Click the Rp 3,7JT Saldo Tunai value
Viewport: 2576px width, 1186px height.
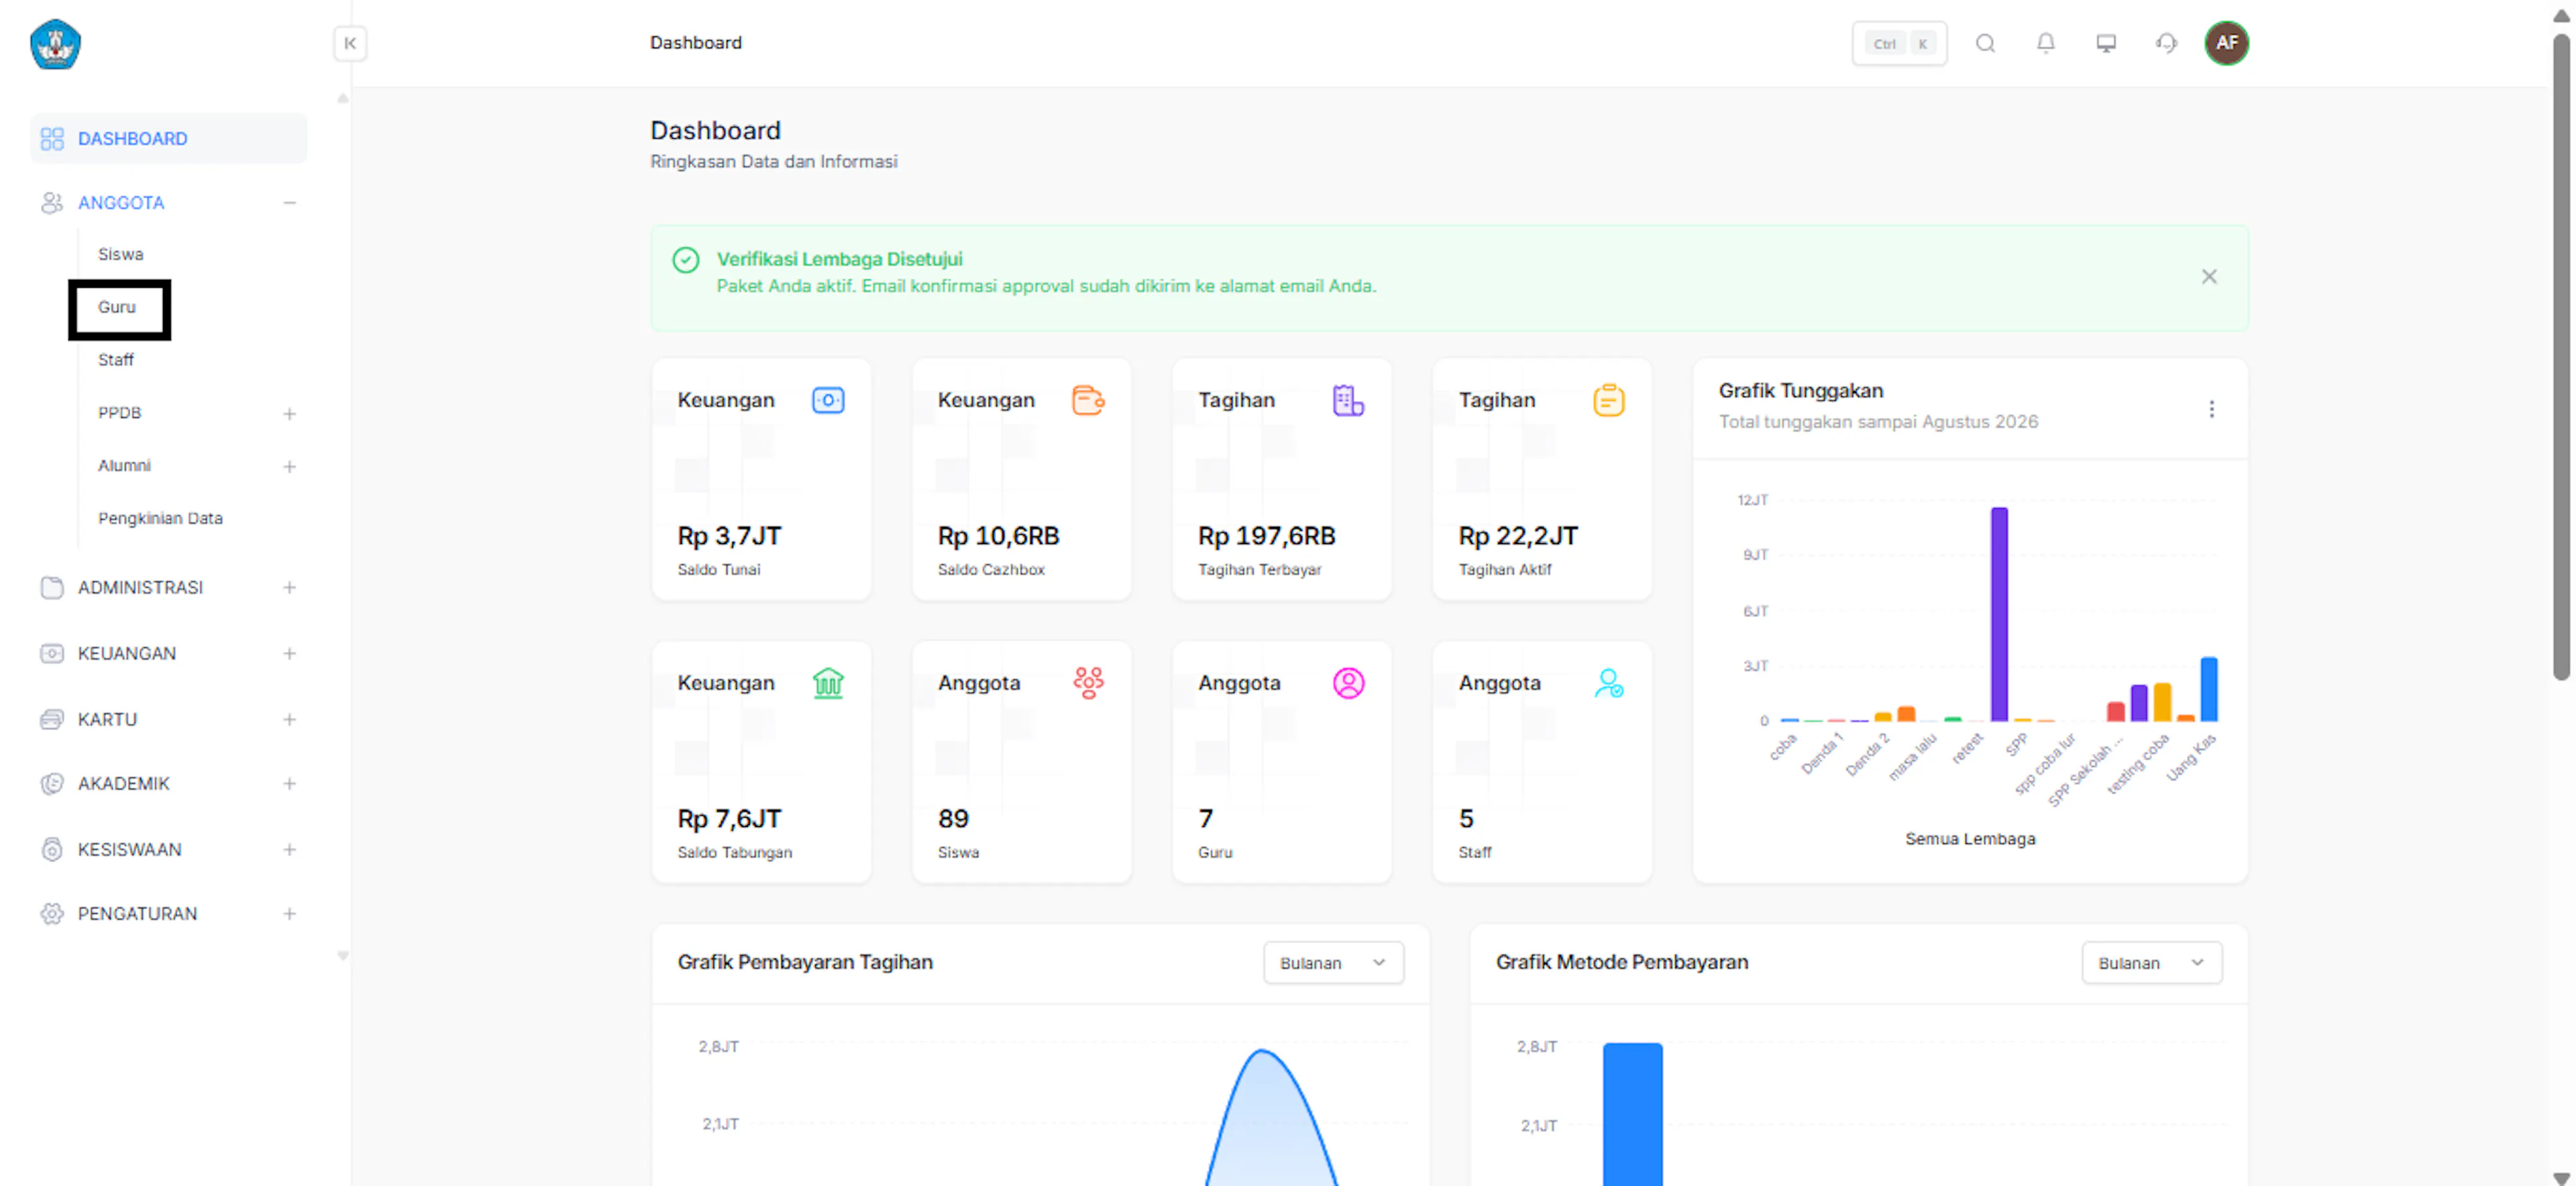[x=729, y=536]
